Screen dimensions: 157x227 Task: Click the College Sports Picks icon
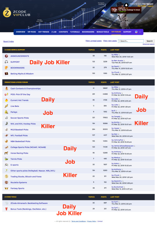[x=6, y=147]
